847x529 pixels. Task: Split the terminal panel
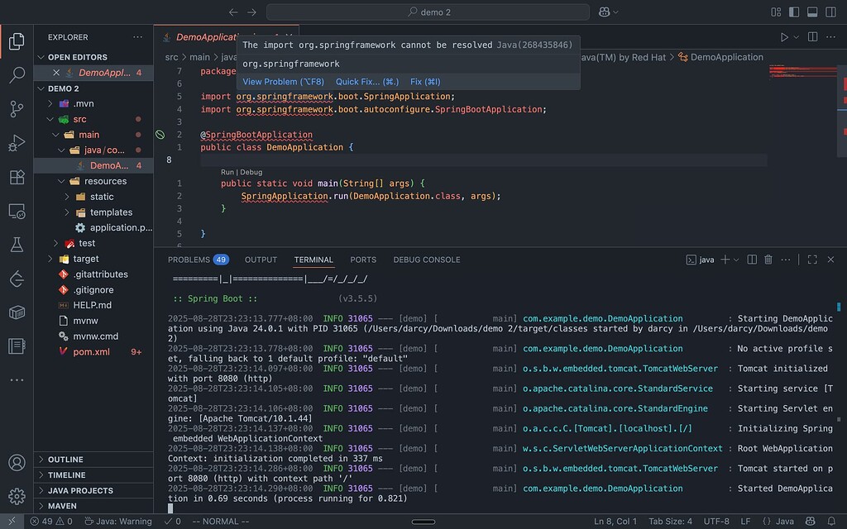point(752,260)
